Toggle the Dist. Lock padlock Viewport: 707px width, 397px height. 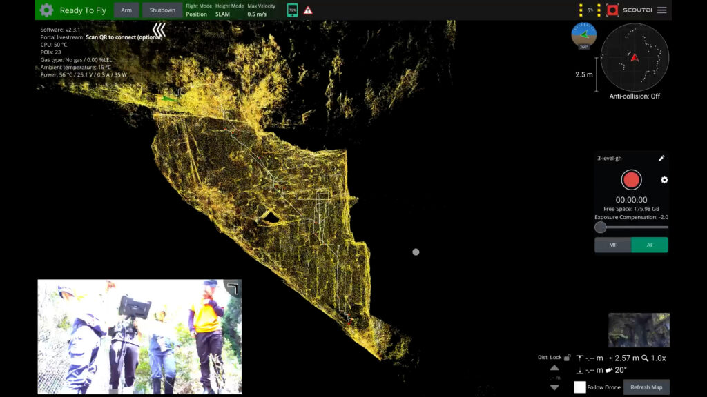[567, 358]
